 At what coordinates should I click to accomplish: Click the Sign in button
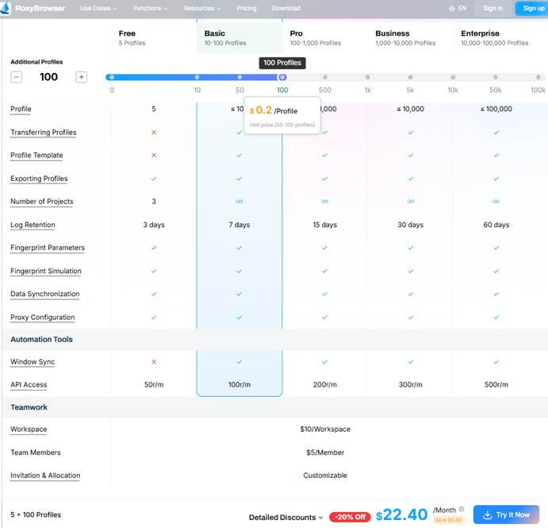point(492,9)
